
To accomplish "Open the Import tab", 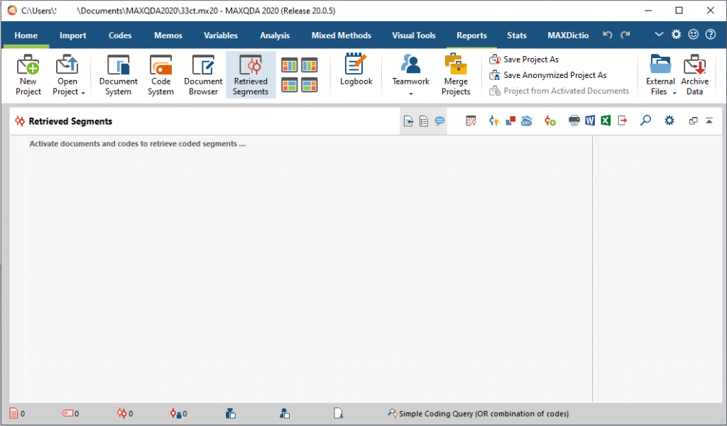I will [73, 35].
